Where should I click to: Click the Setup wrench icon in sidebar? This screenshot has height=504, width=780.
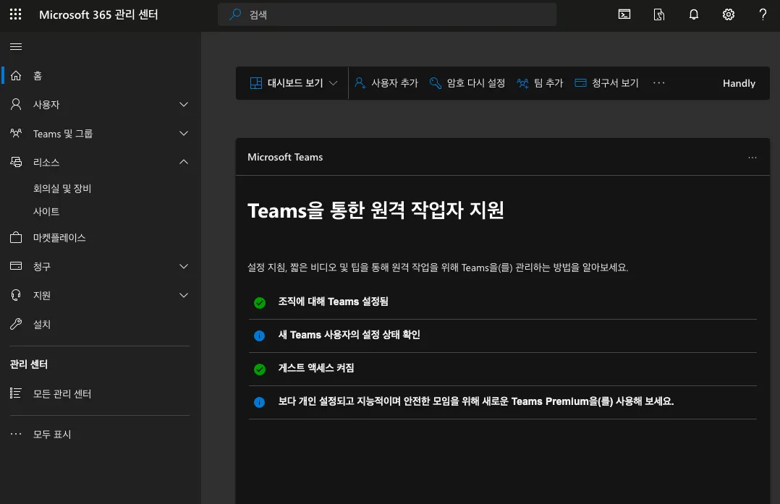tap(16, 324)
